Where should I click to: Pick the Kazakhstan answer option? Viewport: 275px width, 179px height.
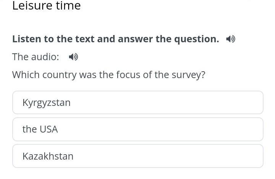coord(137,156)
